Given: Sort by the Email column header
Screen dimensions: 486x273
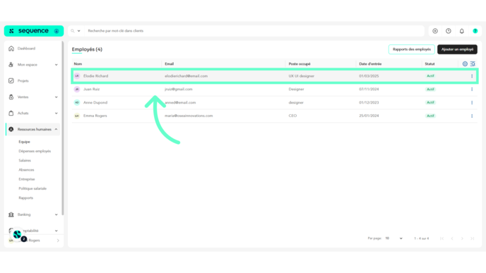Looking at the screenshot, I should [x=170, y=63].
